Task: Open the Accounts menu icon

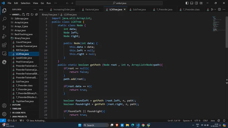Action: (4, 106)
